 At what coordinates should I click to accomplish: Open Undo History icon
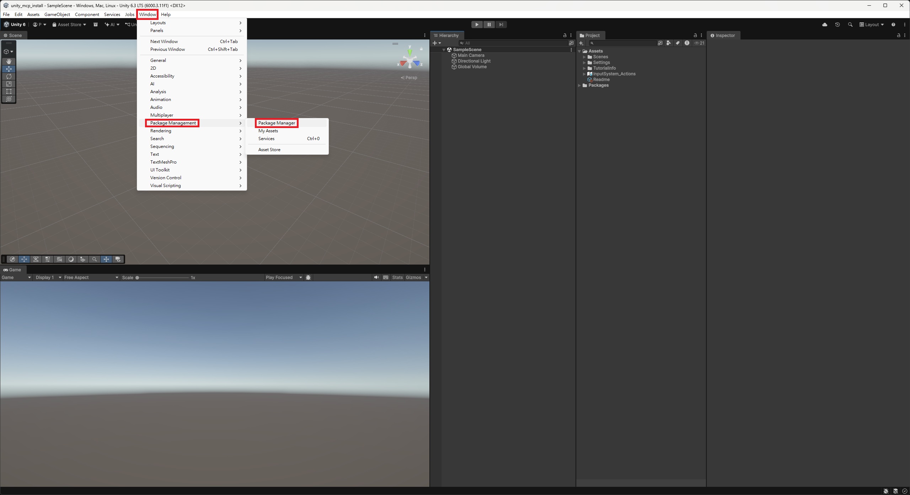[x=837, y=25]
